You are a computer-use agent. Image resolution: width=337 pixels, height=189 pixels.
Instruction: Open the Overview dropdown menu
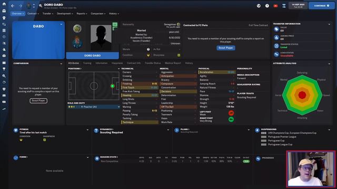tap(18, 14)
